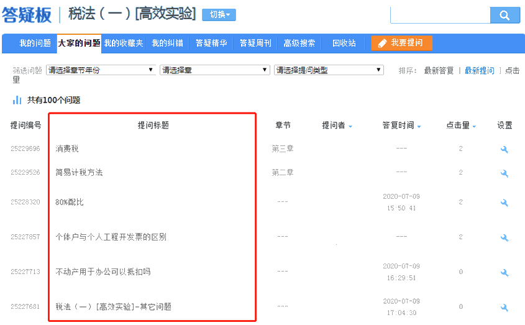This screenshot has height=325, width=525.
Task: Open the 答疑精华 tab
Action: click(211, 43)
